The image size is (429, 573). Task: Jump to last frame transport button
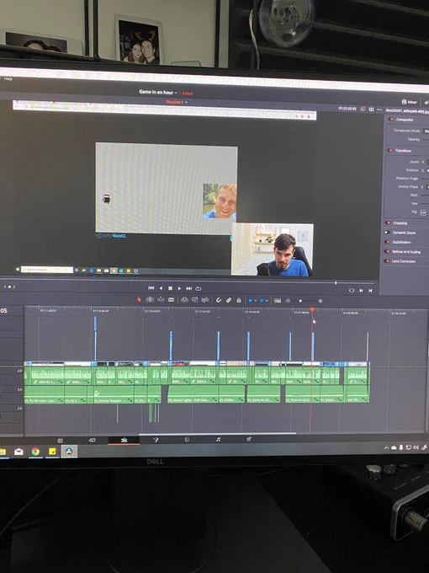coord(189,288)
